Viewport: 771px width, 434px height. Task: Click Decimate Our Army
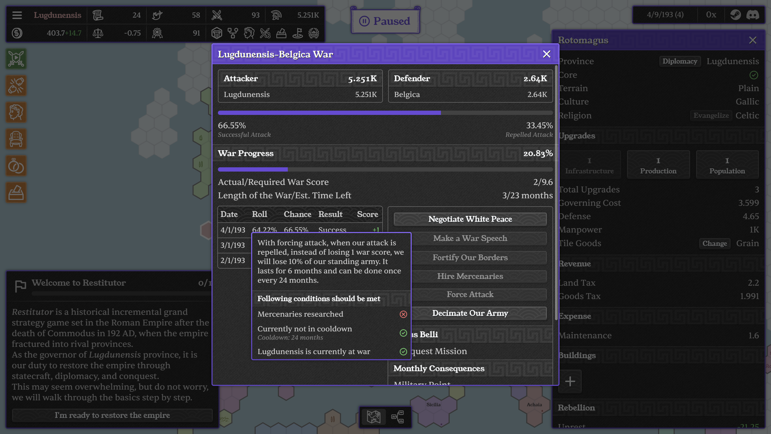(x=470, y=313)
